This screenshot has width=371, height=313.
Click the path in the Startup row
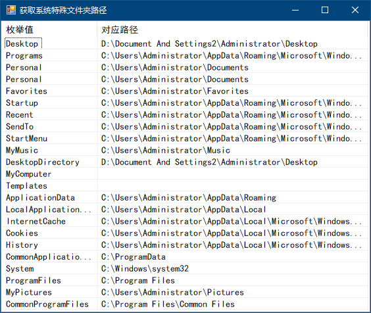pos(232,103)
